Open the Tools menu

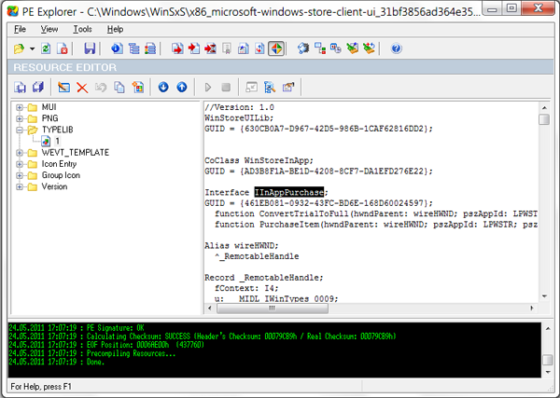pos(82,29)
